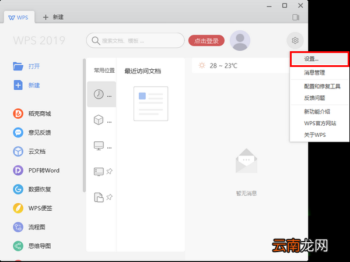Open 稻壳商城 store icon
The width and height of the screenshot is (350, 262).
click(18, 114)
